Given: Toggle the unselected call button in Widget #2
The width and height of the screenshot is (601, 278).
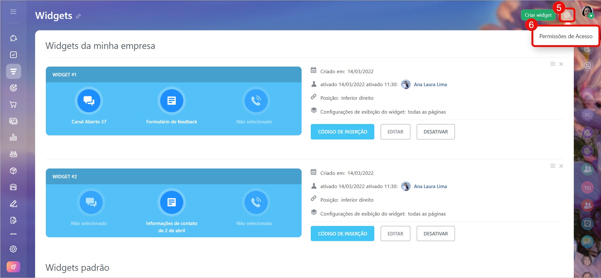Looking at the screenshot, I should pyautogui.click(x=255, y=202).
